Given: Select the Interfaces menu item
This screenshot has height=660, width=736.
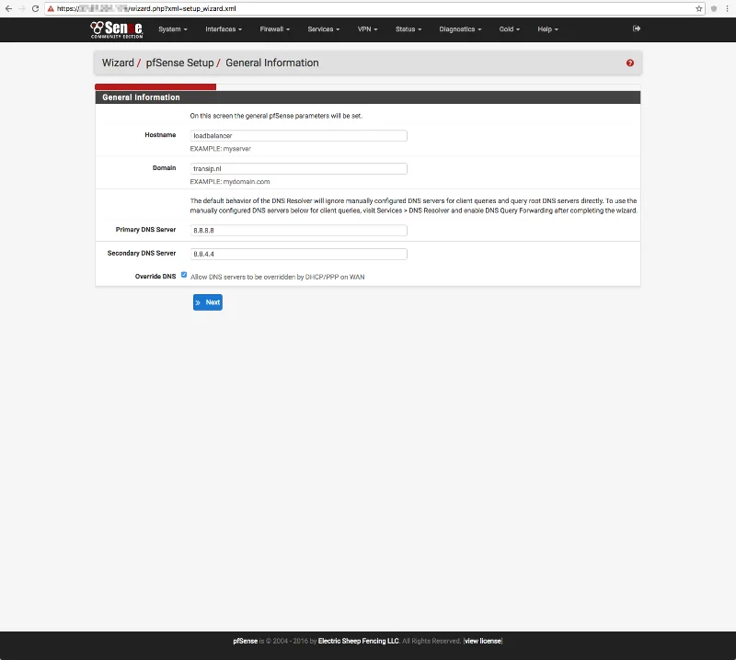Looking at the screenshot, I should coord(221,28).
